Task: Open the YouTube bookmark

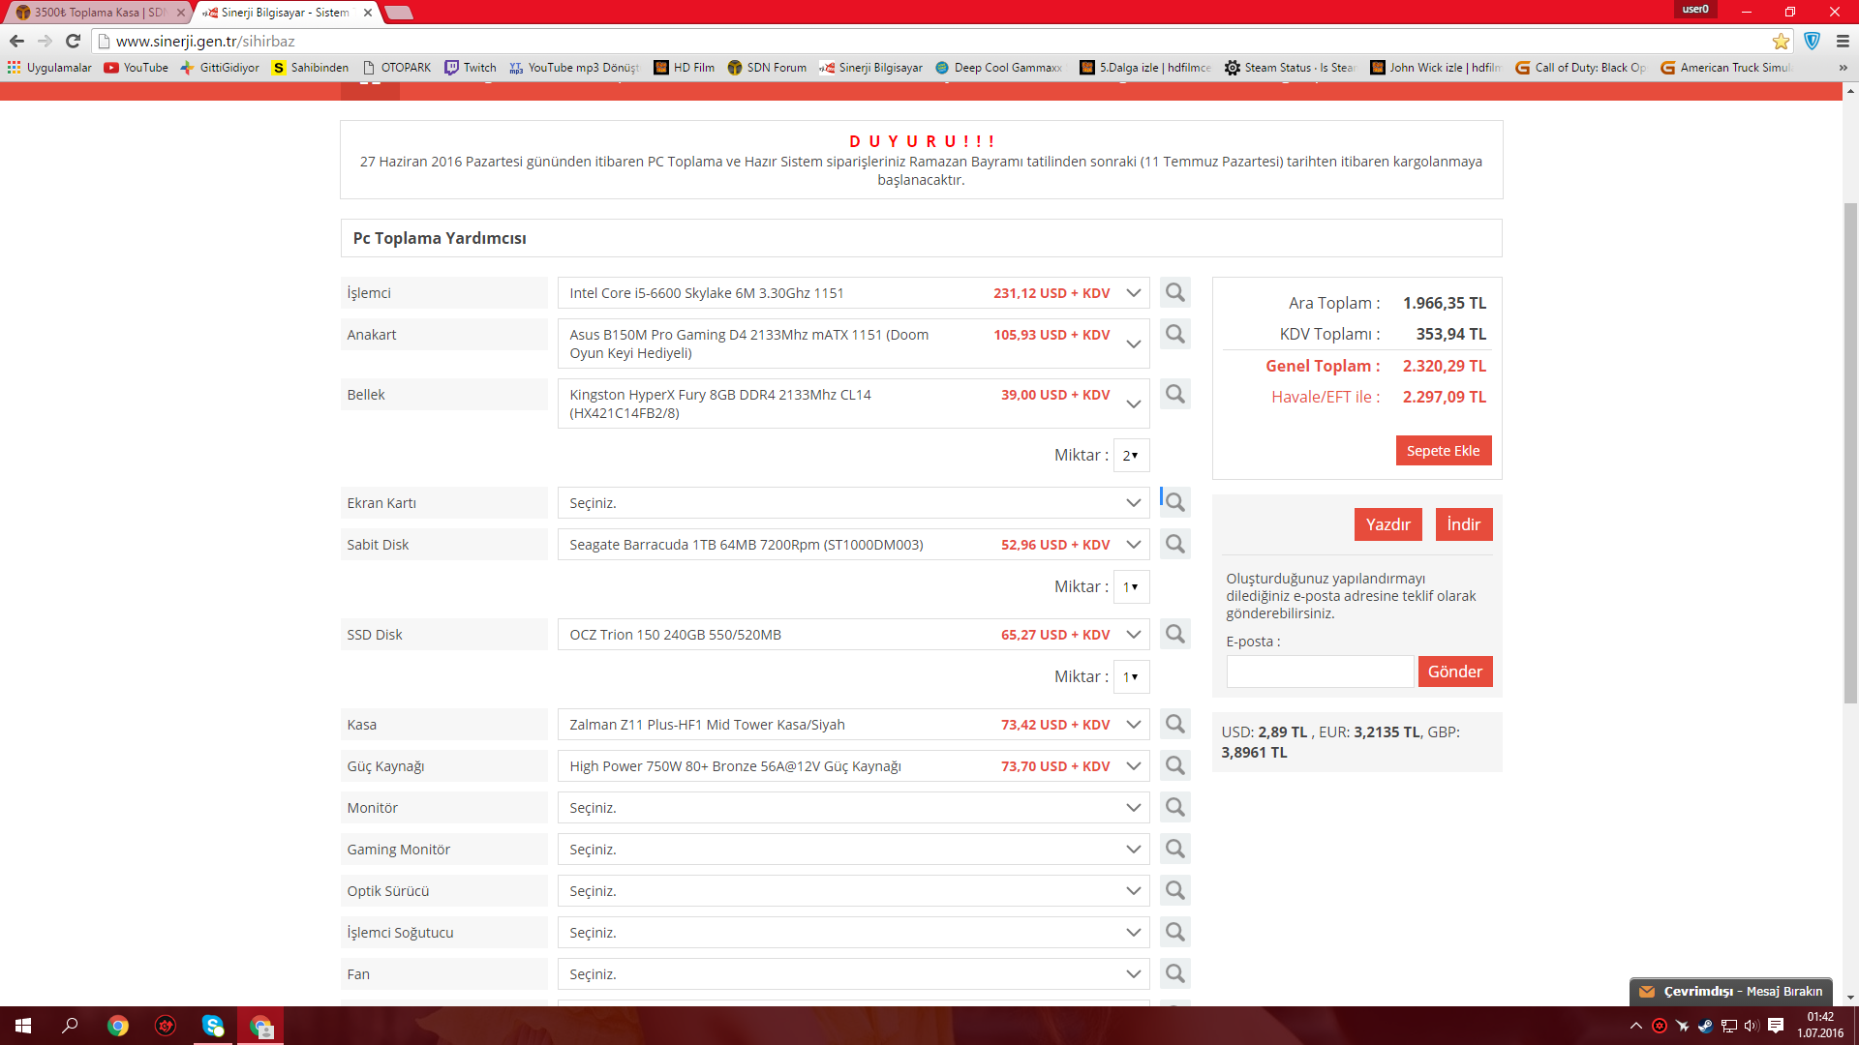Action: (x=137, y=68)
